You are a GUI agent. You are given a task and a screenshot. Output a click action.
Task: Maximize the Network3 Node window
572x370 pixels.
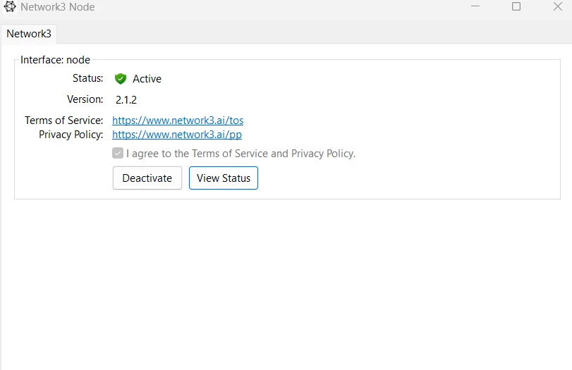(516, 6)
